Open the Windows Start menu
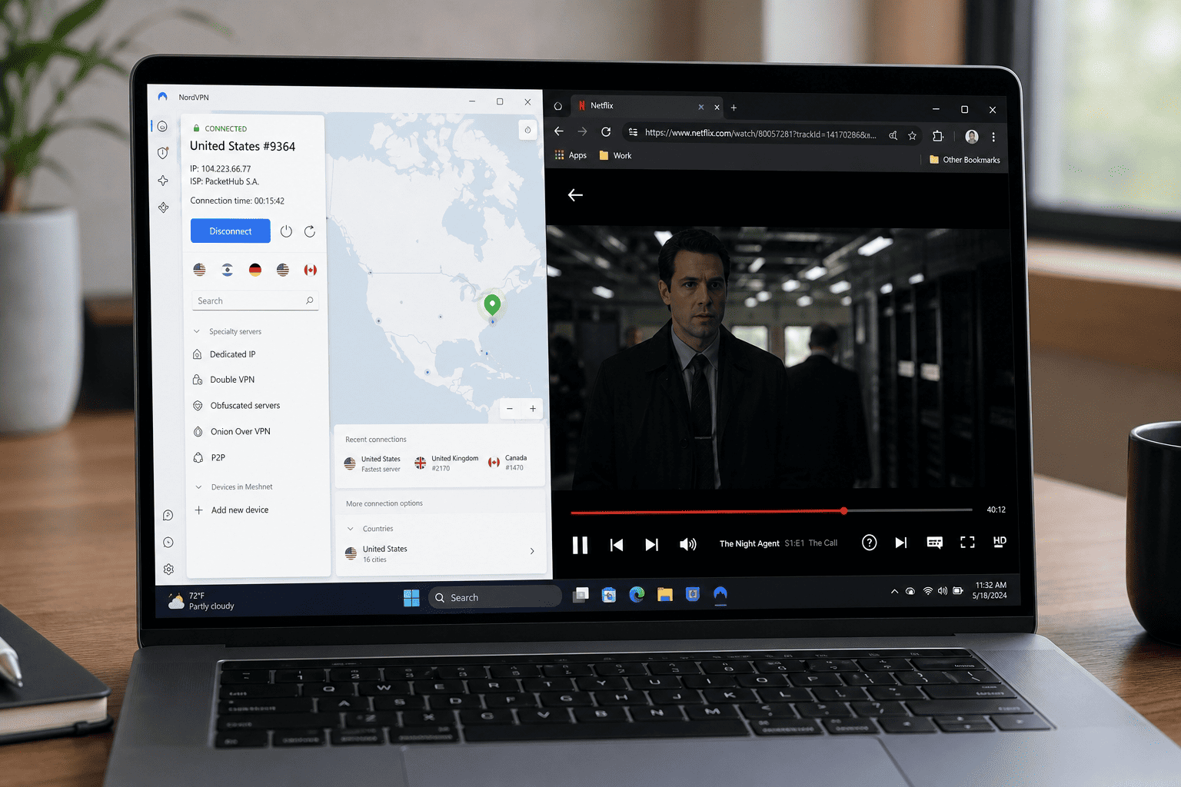1181x787 pixels. click(411, 598)
